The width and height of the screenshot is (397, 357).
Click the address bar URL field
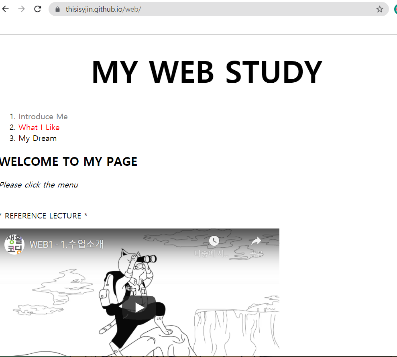(218, 9)
